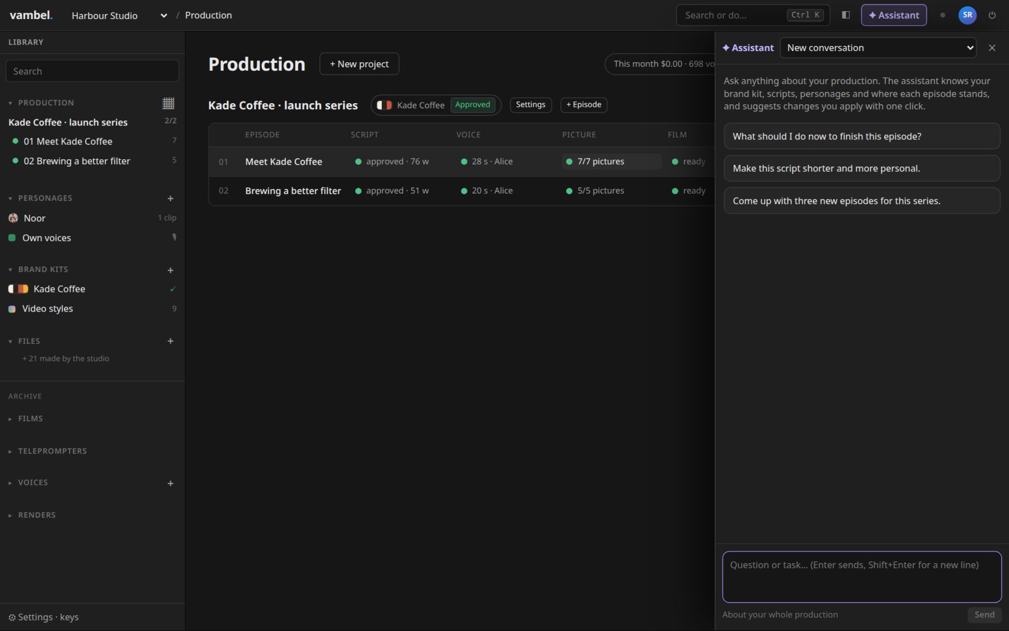1009x631 pixels.
Task: Focus the Question or task input box
Action: tap(862, 577)
